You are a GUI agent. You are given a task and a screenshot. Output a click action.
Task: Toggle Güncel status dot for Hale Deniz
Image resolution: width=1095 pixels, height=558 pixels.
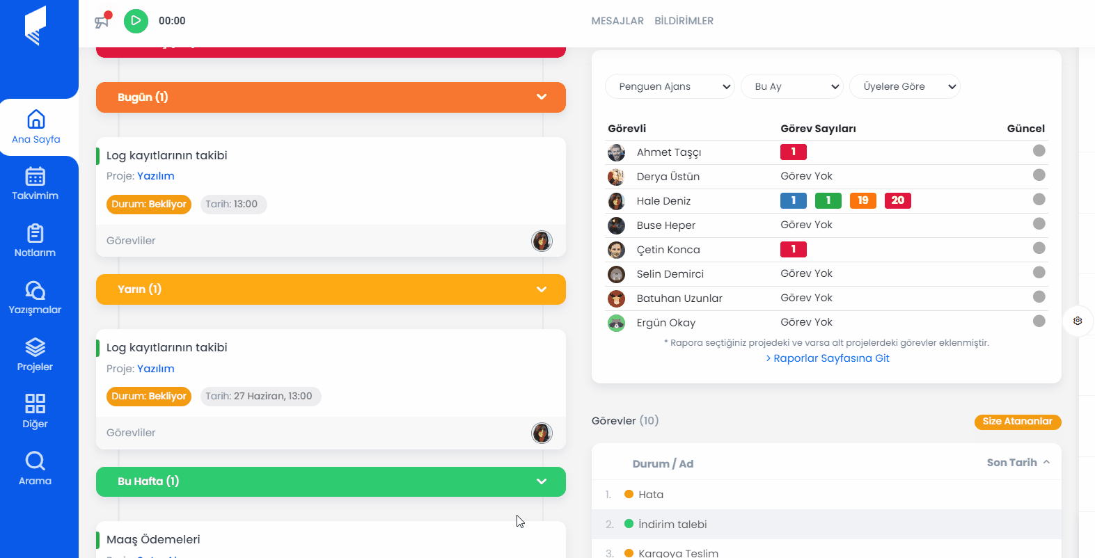click(x=1039, y=200)
